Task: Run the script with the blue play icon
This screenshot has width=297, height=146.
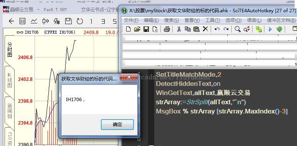Action: click(270, 29)
